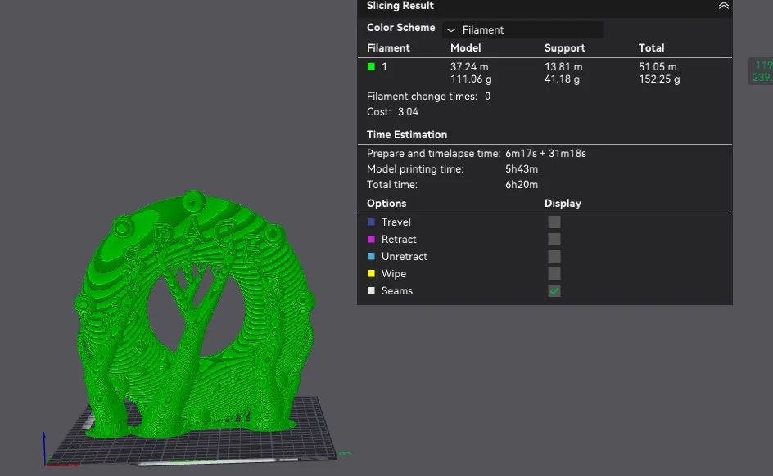773x476 pixels.
Task: Click the chevron beside Filament scheme
Action: click(450, 30)
